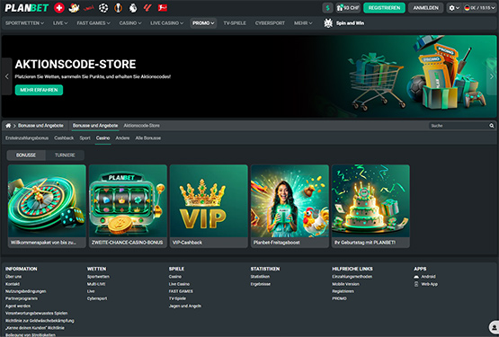Screen dimensions: 499x337
Task: Click the Web App icon in footer
Action: point(416,284)
